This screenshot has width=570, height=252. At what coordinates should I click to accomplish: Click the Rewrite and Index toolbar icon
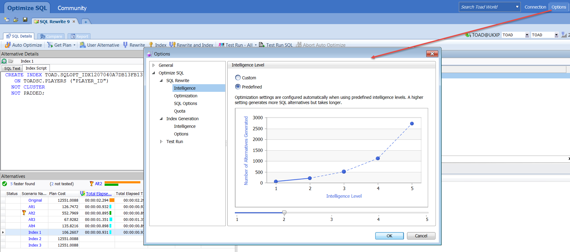172,45
